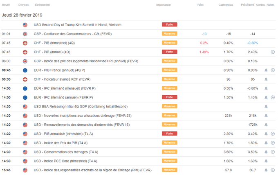This screenshot has height=175, width=278.
Task: Click the Précédent column header
Action: click(247, 5)
